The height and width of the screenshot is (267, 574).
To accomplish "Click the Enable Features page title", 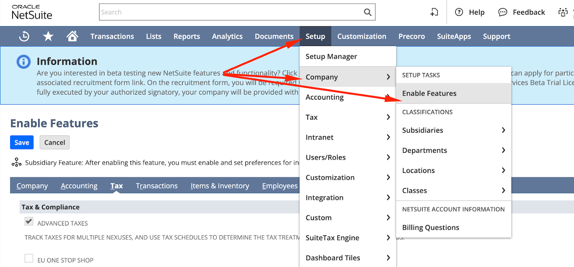I will (x=54, y=123).
